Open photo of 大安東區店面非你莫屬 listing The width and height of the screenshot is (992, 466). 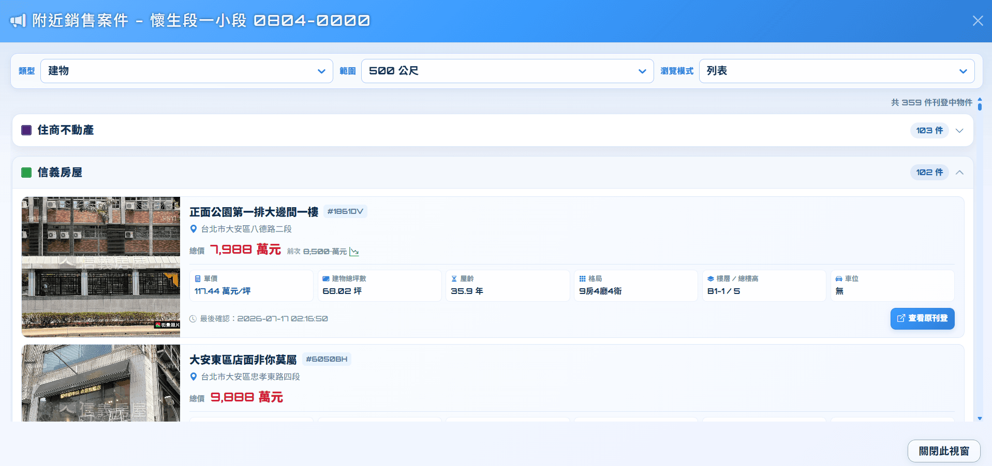pos(101,383)
